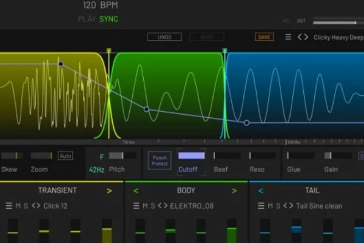Image resolution: width=364 pixels, height=243 pixels.
Task: Click the Tail sample browse arrows
Action: [x=288, y=206]
